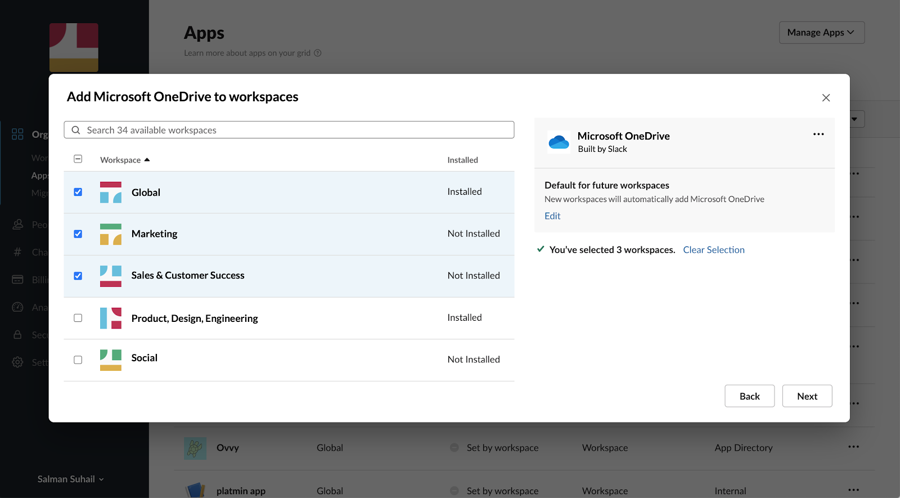This screenshot has width=900, height=498.
Task: Click the Marketing workspace name
Action: click(154, 234)
